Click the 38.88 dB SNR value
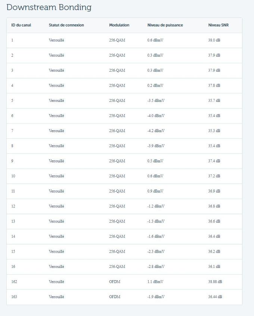The image size is (254, 316). point(215,282)
